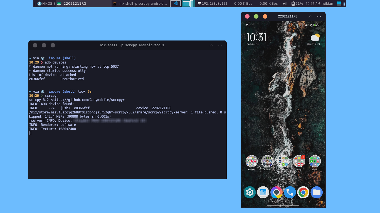Open the Netw folder on phone
The height and width of the screenshot is (213, 380).
coord(315,161)
